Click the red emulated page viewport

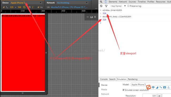(x=23, y=53)
